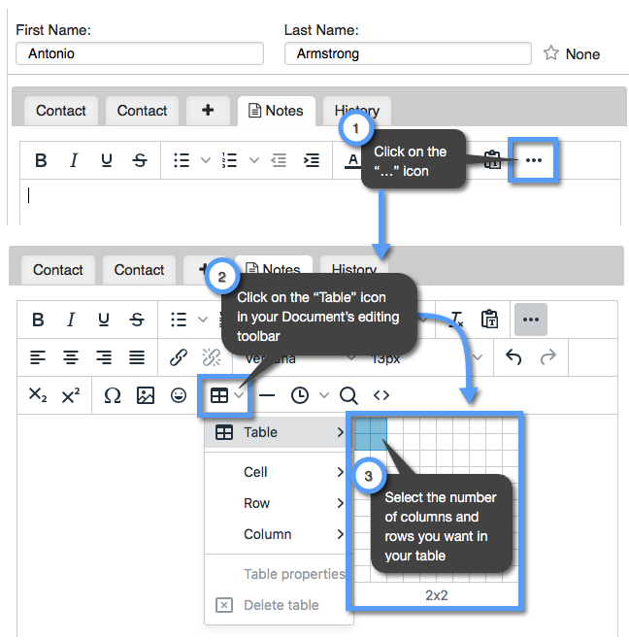Image resolution: width=629 pixels, height=641 pixels.
Task: Insert bullet list from the expanded three-row toolbar
Action: pos(179,320)
